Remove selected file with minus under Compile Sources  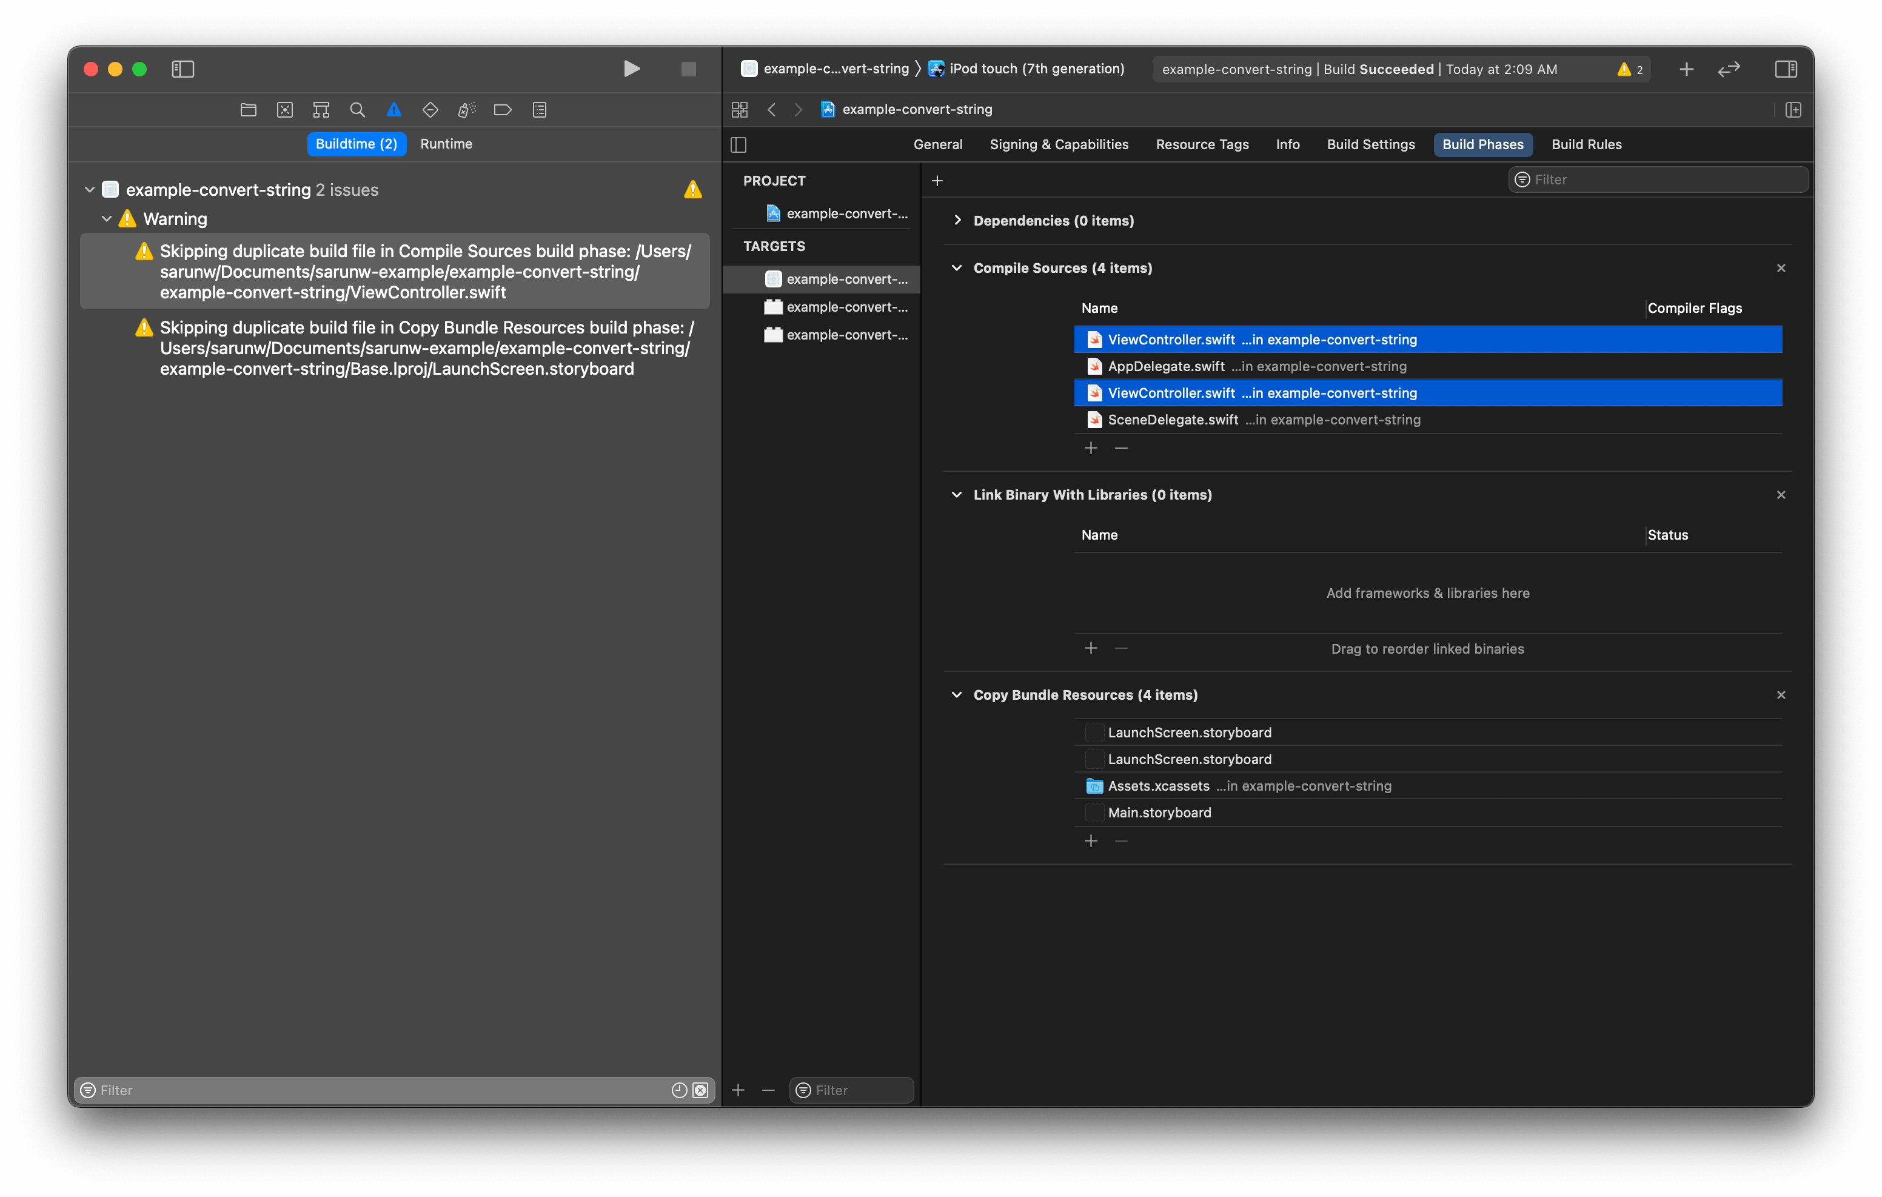point(1120,448)
